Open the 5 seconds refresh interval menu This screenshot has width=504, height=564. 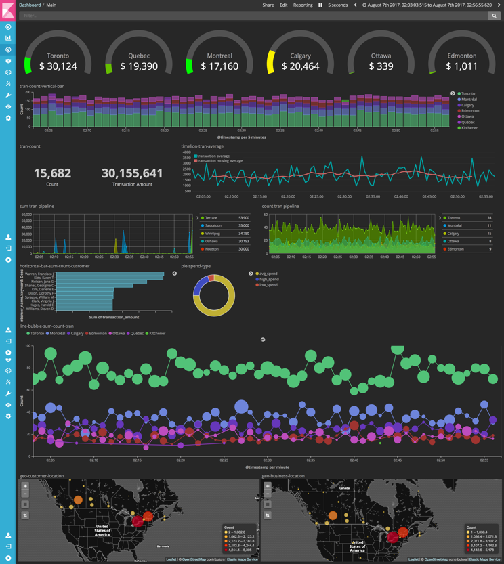click(x=337, y=5)
